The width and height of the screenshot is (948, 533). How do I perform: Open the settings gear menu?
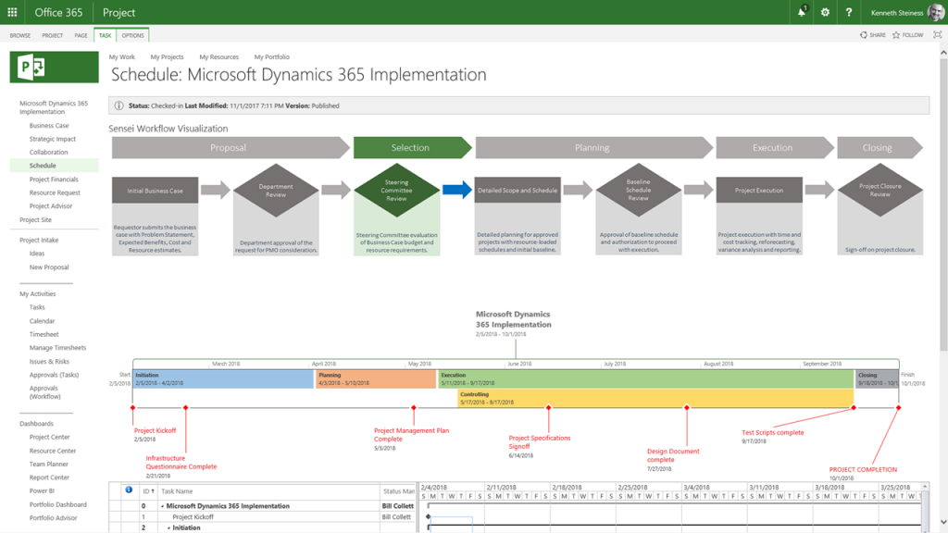click(x=825, y=12)
